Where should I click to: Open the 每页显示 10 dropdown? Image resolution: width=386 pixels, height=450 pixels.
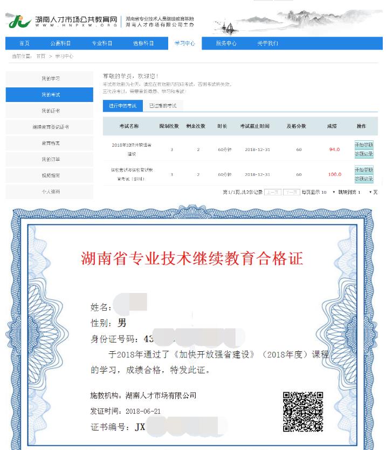click(x=328, y=192)
